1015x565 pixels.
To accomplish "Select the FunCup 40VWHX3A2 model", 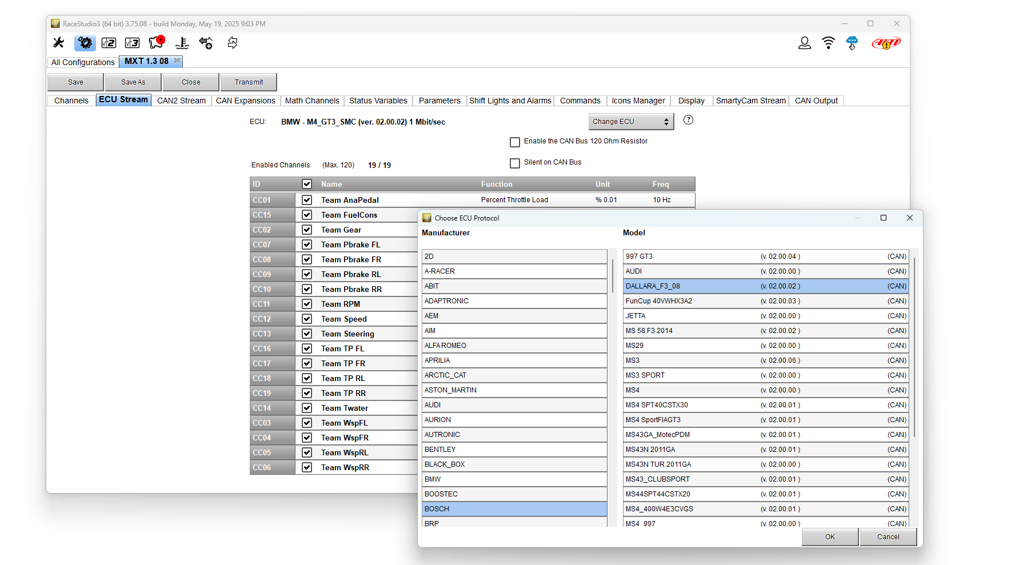I will (x=766, y=301).
